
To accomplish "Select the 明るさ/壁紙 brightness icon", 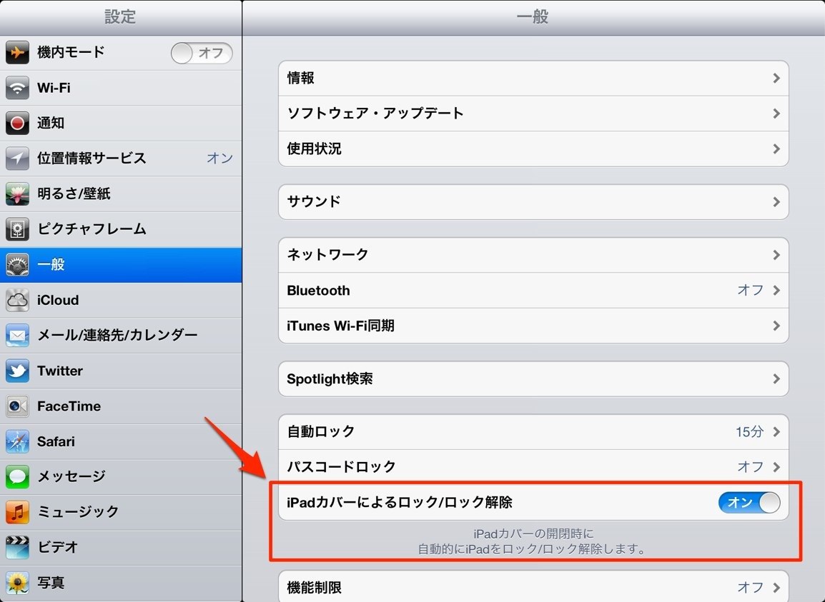I will (x=17, y=194).
